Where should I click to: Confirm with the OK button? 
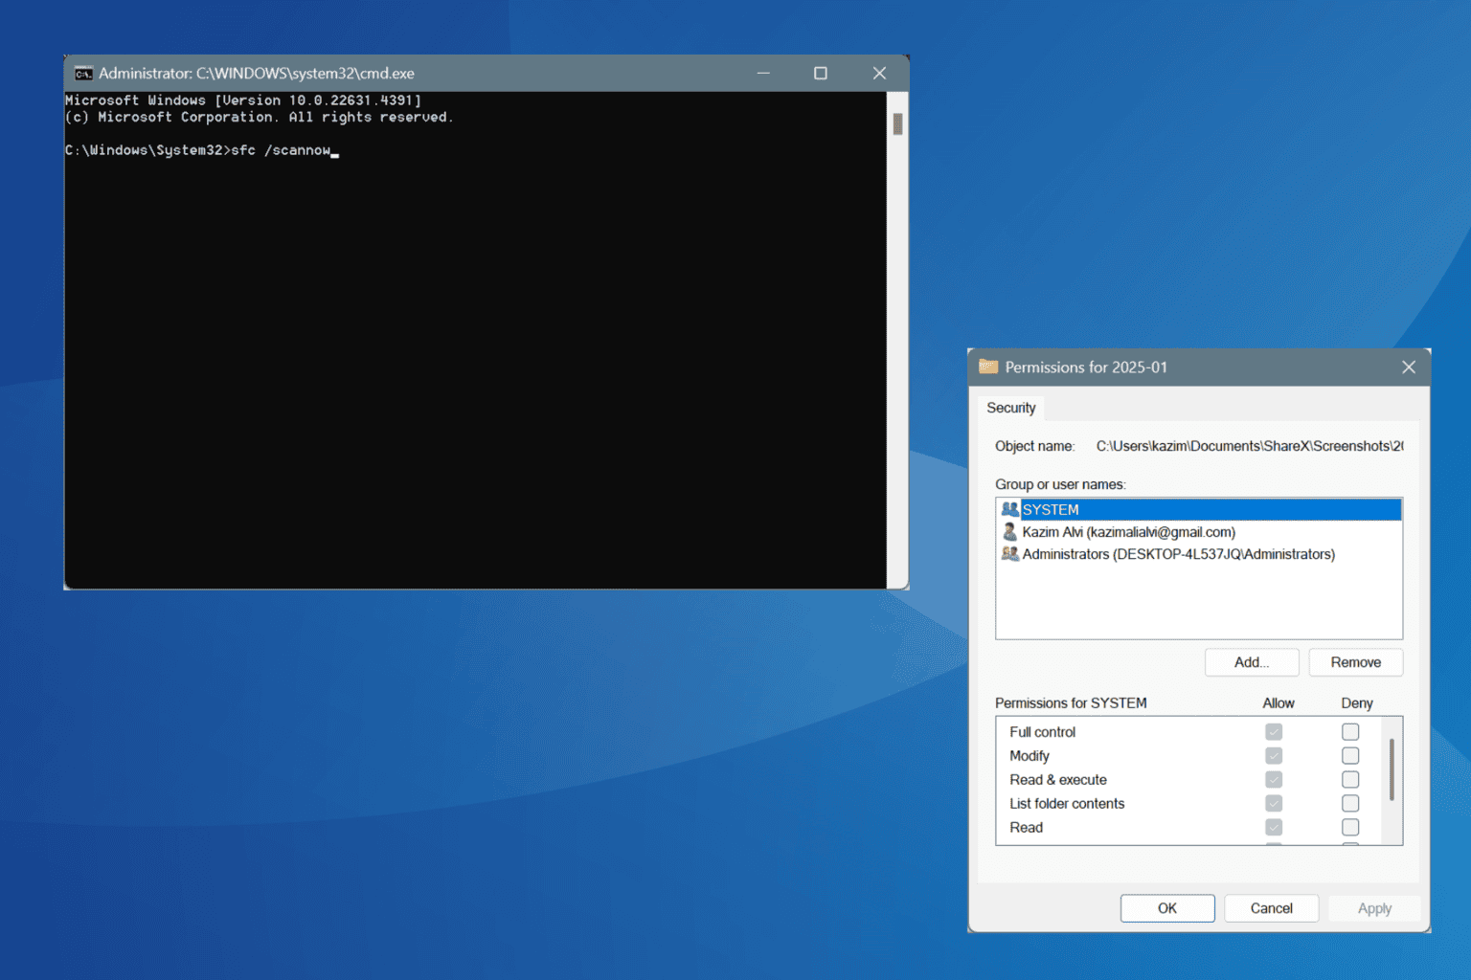[1167, 908]
